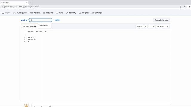Image resolution: width=191 pixels, height=107 pixels.
Task: Open a new browser tab
Action: coord(31,3)
